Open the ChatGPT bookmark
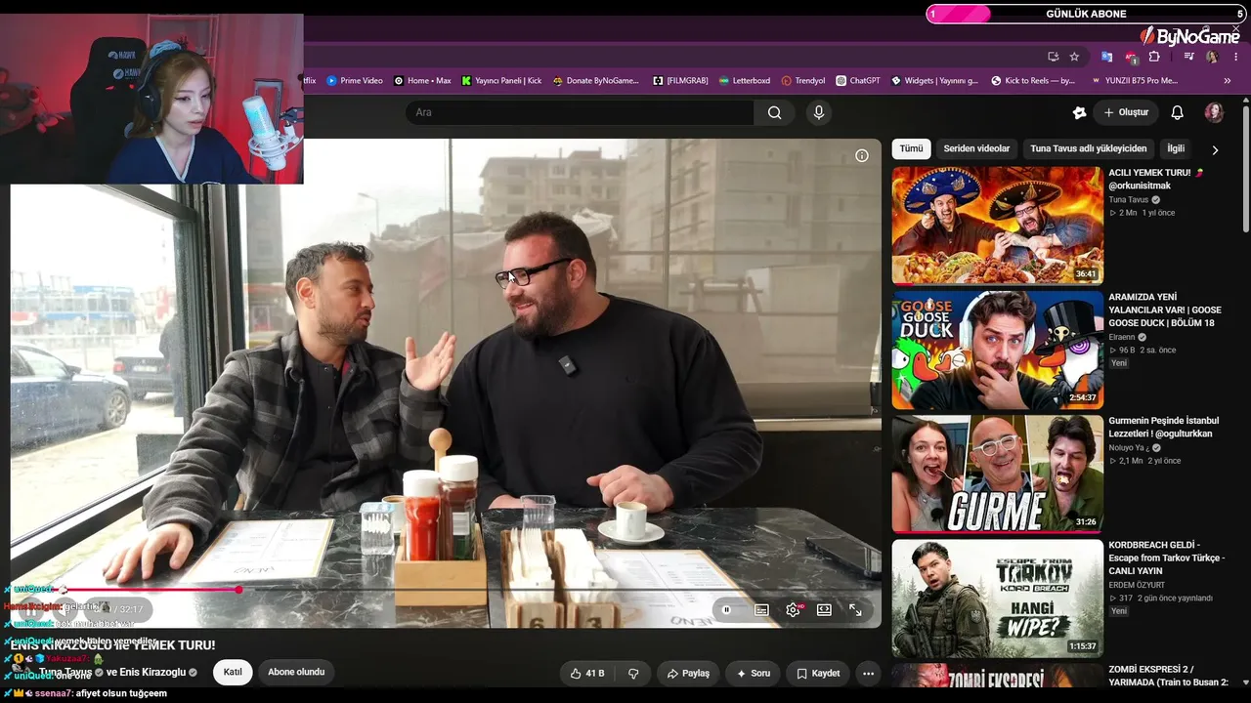1251x703 pixels. tap(858, 81)
